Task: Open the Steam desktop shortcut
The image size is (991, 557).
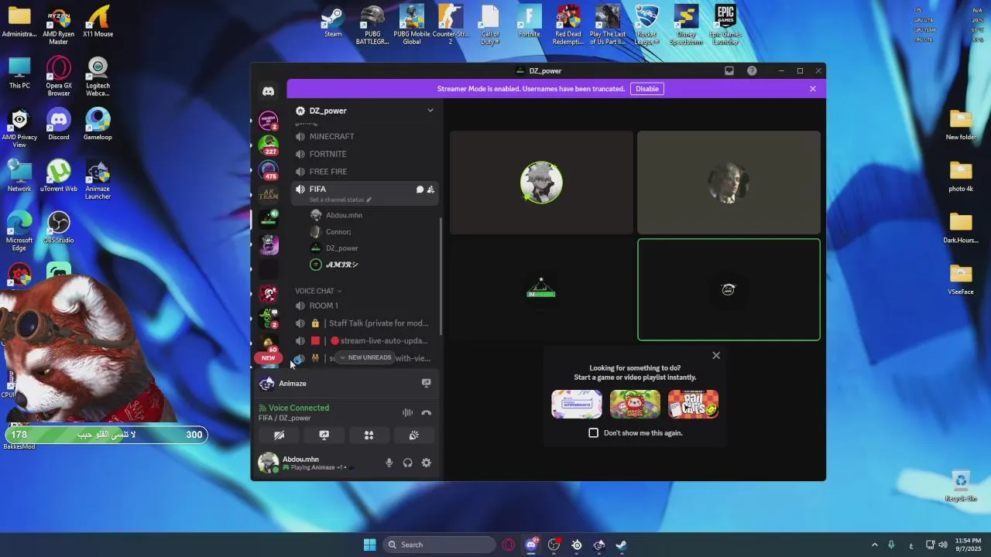Action: coord(333,21)
